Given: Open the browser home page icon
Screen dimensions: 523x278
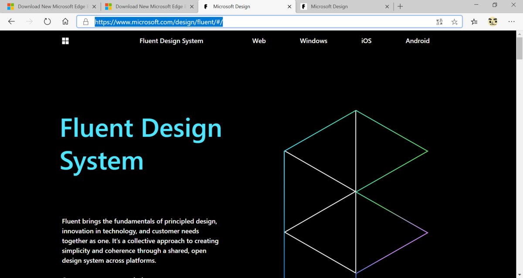Looking at the screenshot, I should tap(65, 22).
